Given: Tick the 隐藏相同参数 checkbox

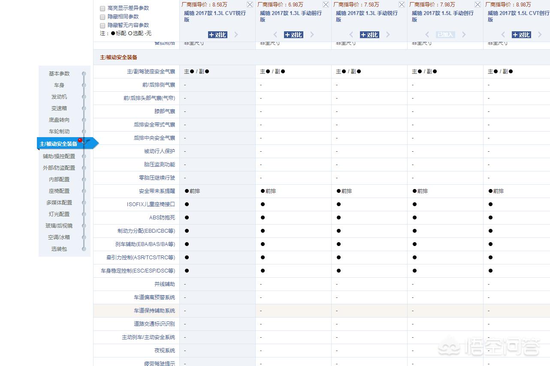Looking at the screenshot, I should [103, 17].
